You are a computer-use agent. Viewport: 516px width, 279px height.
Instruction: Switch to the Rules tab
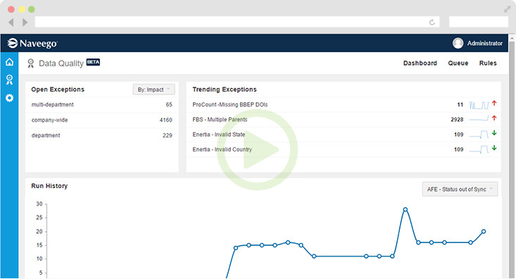point(488,63)
